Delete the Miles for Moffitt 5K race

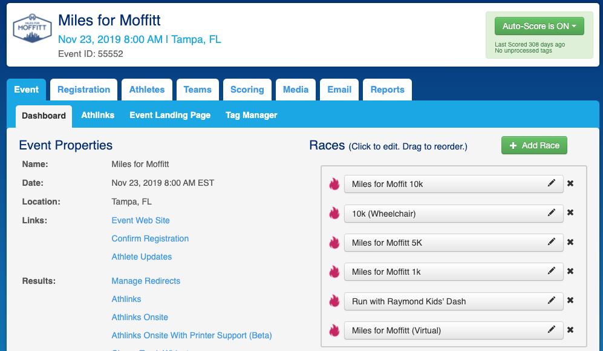pos(570,242)
